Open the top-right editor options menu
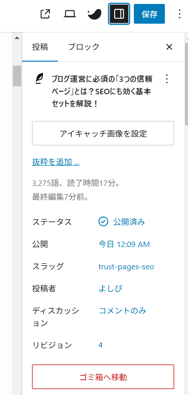This screenshot has height=395, width=188. tap(180, 14)
